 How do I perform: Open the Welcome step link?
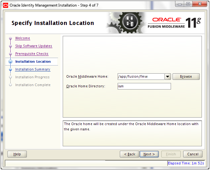point(22,38)
